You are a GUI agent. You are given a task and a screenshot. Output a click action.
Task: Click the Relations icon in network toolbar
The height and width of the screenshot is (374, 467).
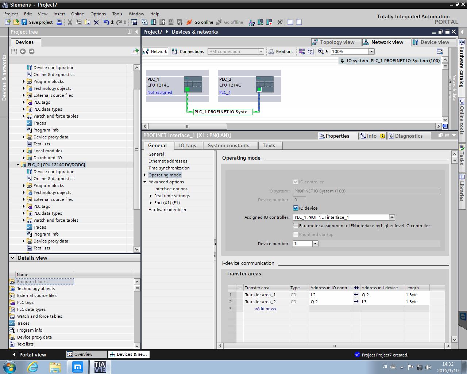(x=271, y=51)
